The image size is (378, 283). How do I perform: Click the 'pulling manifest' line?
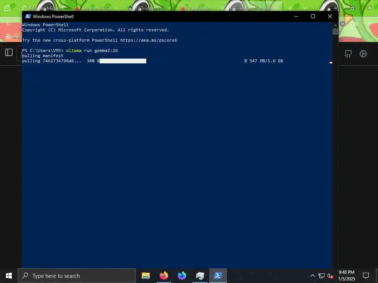coord(43,56)
